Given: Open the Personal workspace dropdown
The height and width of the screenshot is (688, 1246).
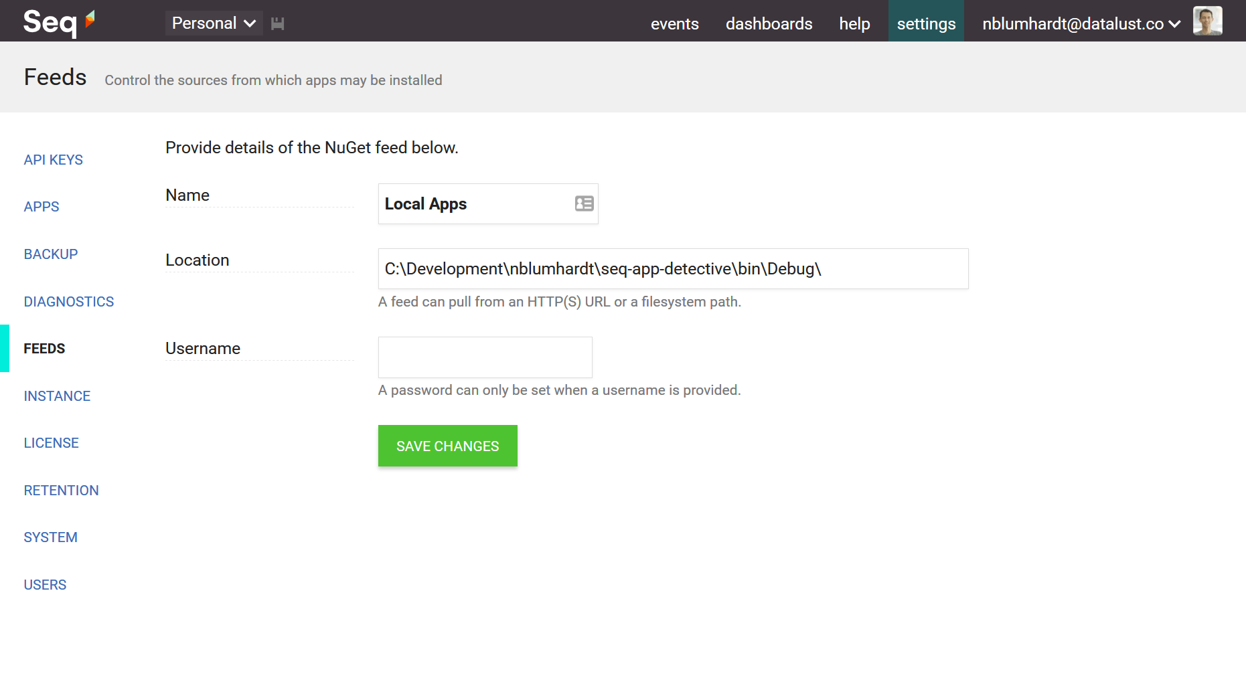Looking at the screenshot, I should tap(214, 23).
